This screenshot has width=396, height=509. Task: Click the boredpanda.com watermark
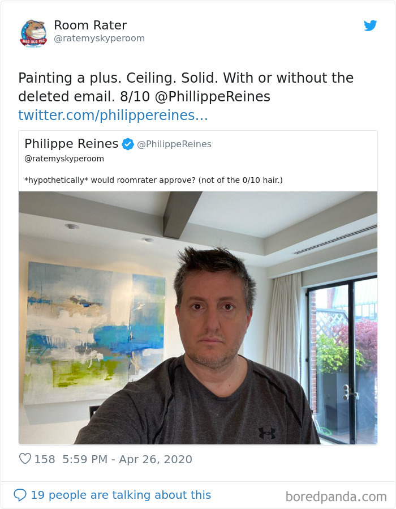point(336,497)
